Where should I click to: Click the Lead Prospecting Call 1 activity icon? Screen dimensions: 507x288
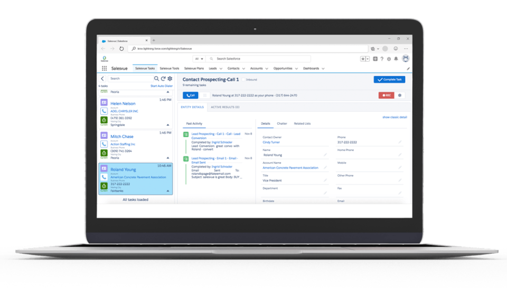[186, 134]
